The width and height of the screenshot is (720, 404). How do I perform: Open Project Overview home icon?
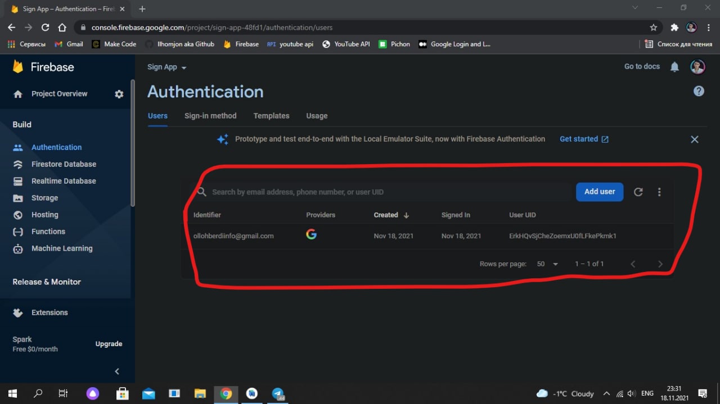[18, 94]
